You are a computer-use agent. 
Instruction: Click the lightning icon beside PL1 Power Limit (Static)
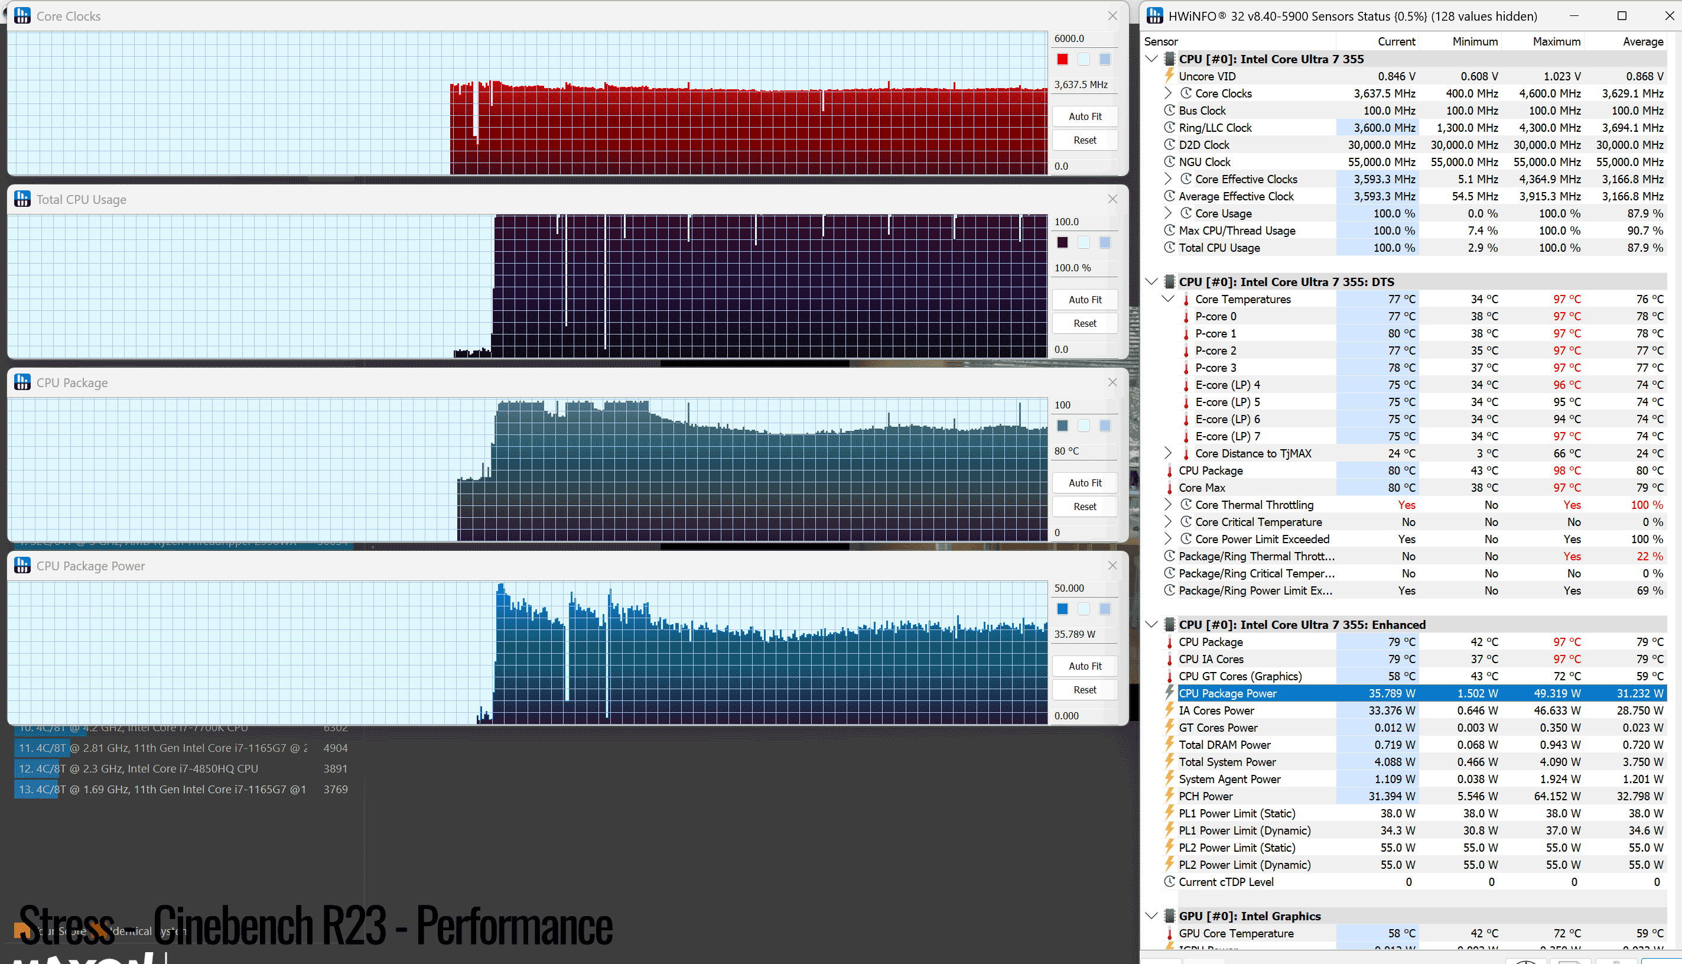(x=1169, y=814)
